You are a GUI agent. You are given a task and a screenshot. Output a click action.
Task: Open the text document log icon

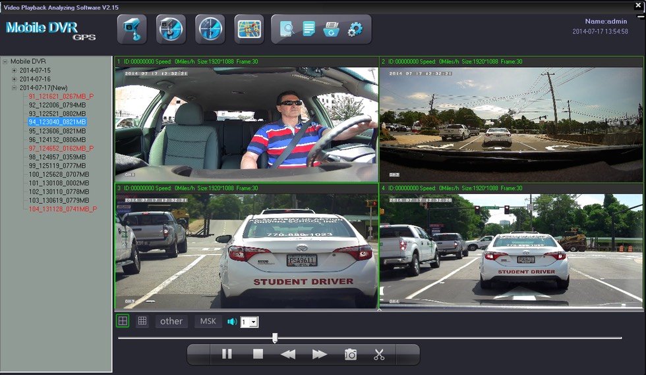click(x=309, y=29)
